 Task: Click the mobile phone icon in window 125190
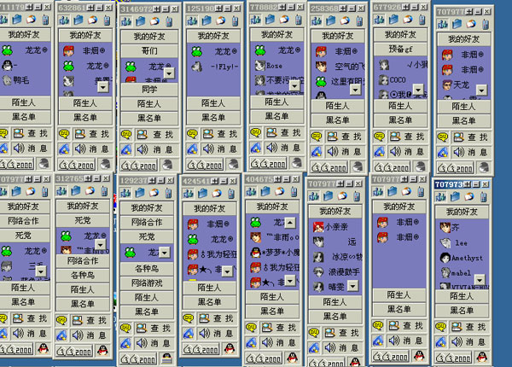pyautogui.click(x=235, y=20)
